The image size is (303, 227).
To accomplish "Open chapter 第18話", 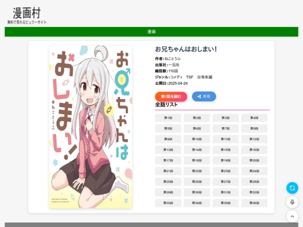I will coord(197,160).
